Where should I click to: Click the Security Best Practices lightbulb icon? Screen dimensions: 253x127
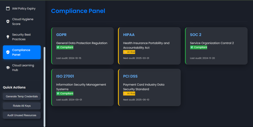click(8, 37)
